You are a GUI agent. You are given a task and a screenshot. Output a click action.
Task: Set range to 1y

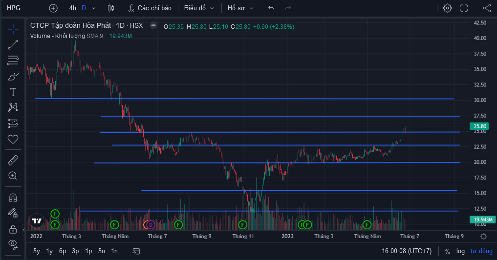[x=49, y=251]
